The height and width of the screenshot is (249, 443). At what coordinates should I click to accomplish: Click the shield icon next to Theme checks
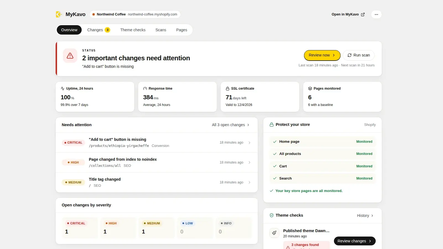pos(272,215)
